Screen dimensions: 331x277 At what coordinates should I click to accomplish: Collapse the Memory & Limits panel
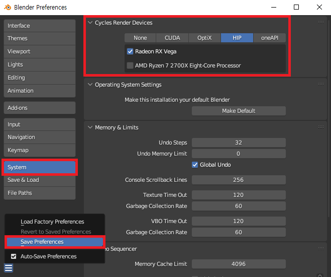pos(90,127)
